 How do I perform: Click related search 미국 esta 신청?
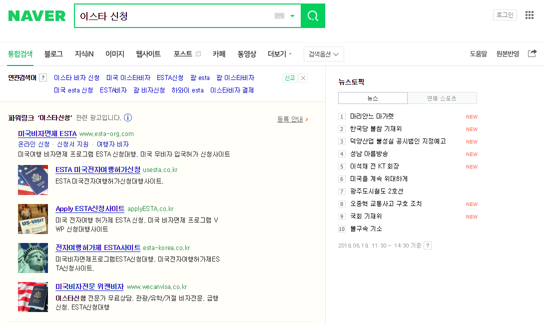pyautogui.click(x=73, y=90)
